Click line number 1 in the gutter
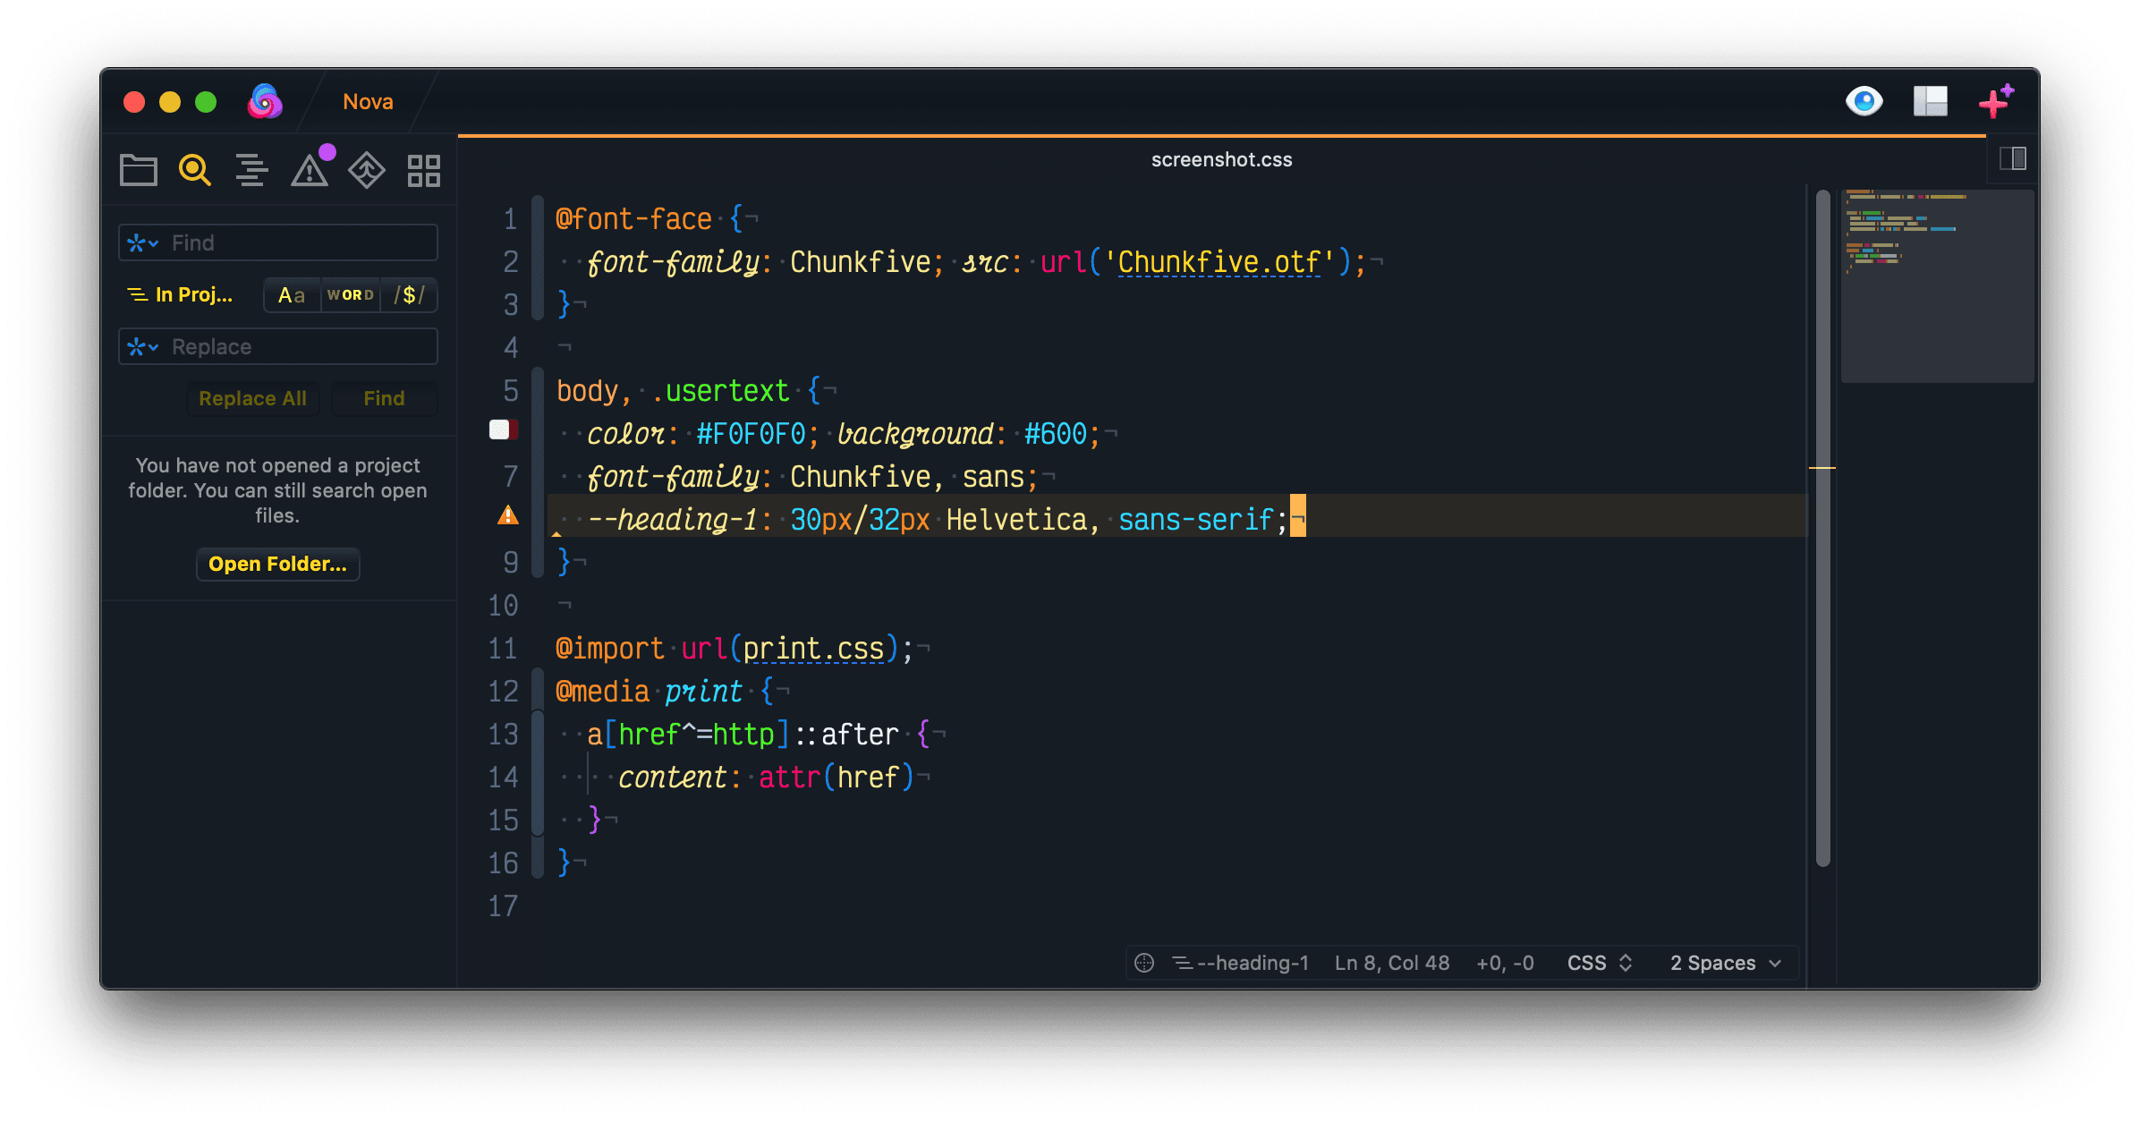2140x1122 pixels. (510, 219)
